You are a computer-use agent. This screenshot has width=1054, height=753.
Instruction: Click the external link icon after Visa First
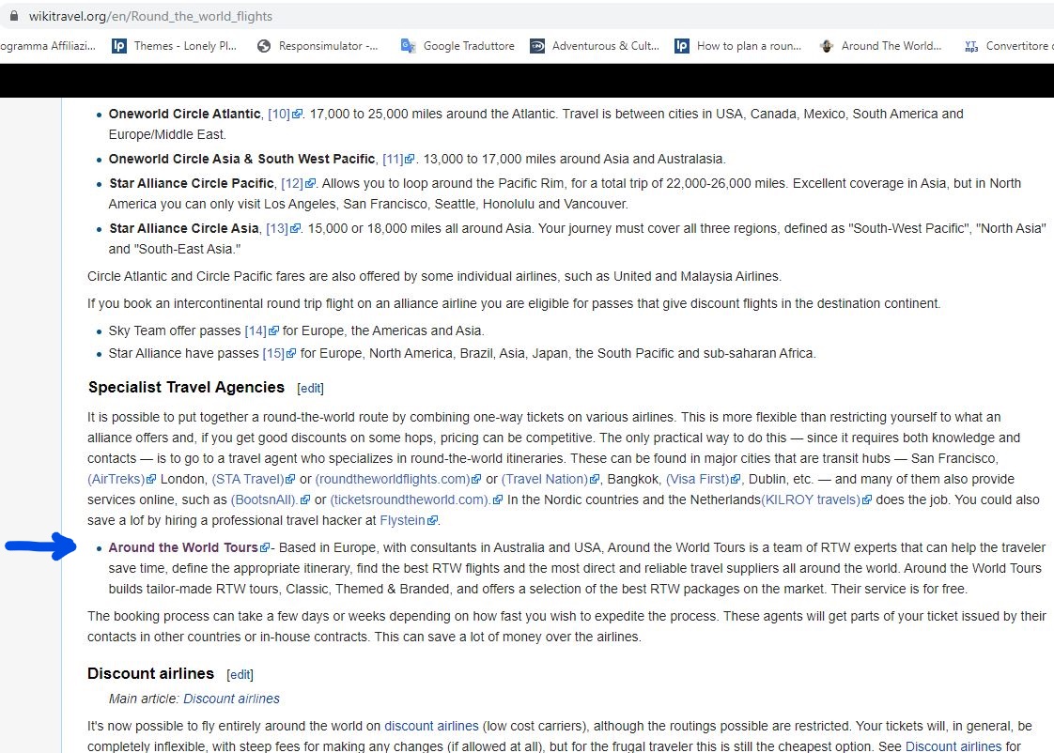(736, 479)
